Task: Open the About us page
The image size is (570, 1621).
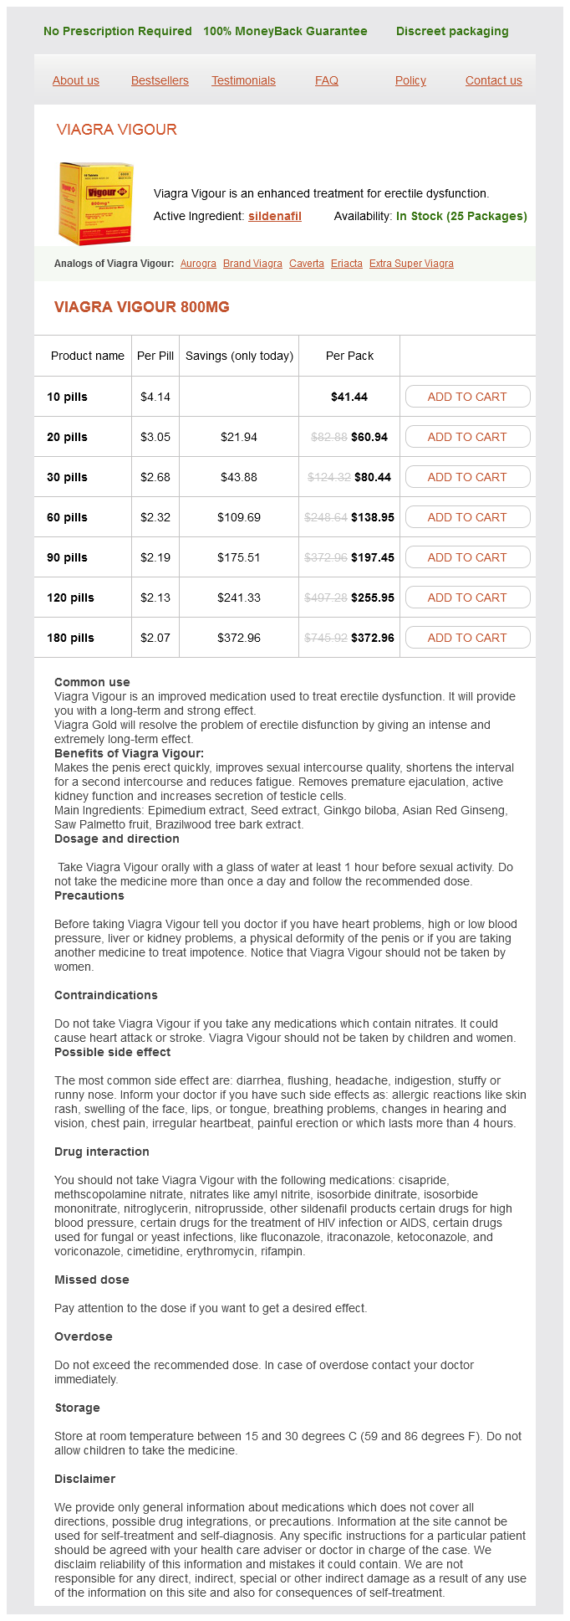Action: (x=76, y=80)
